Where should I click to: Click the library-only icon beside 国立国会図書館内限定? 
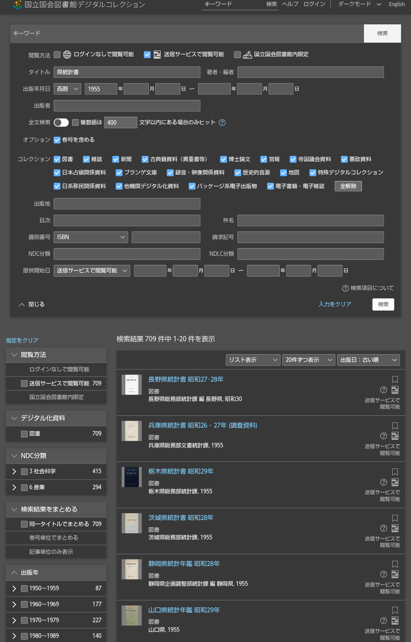247,55
